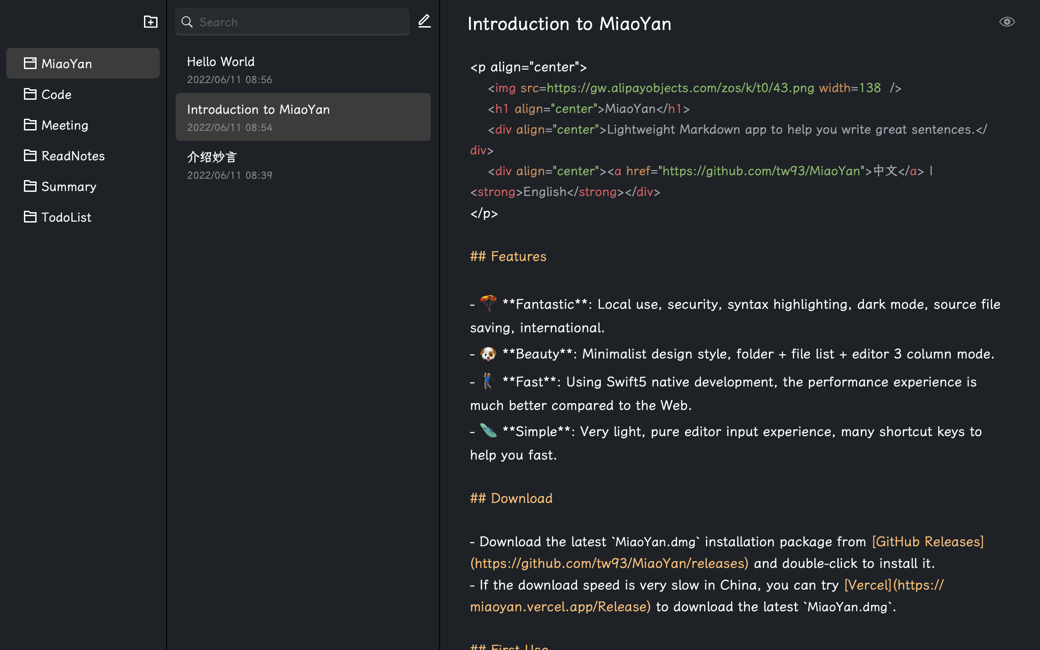
Task: Select the TodoList folder
Action: coord(67,217)
